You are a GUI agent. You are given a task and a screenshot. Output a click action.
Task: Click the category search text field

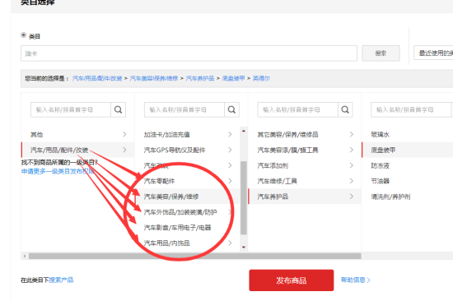point(189,53)
